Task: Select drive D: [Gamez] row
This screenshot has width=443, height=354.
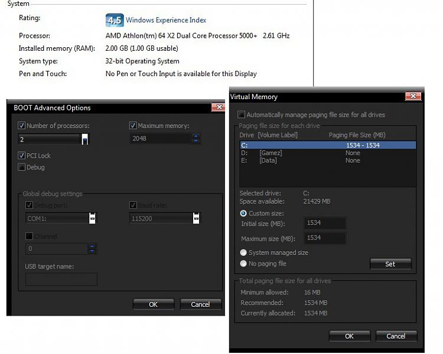Action: 328,153
